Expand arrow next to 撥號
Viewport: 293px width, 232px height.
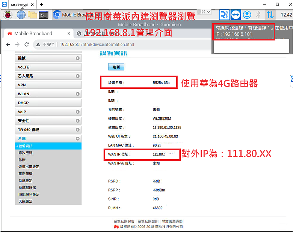pos(77,58)
